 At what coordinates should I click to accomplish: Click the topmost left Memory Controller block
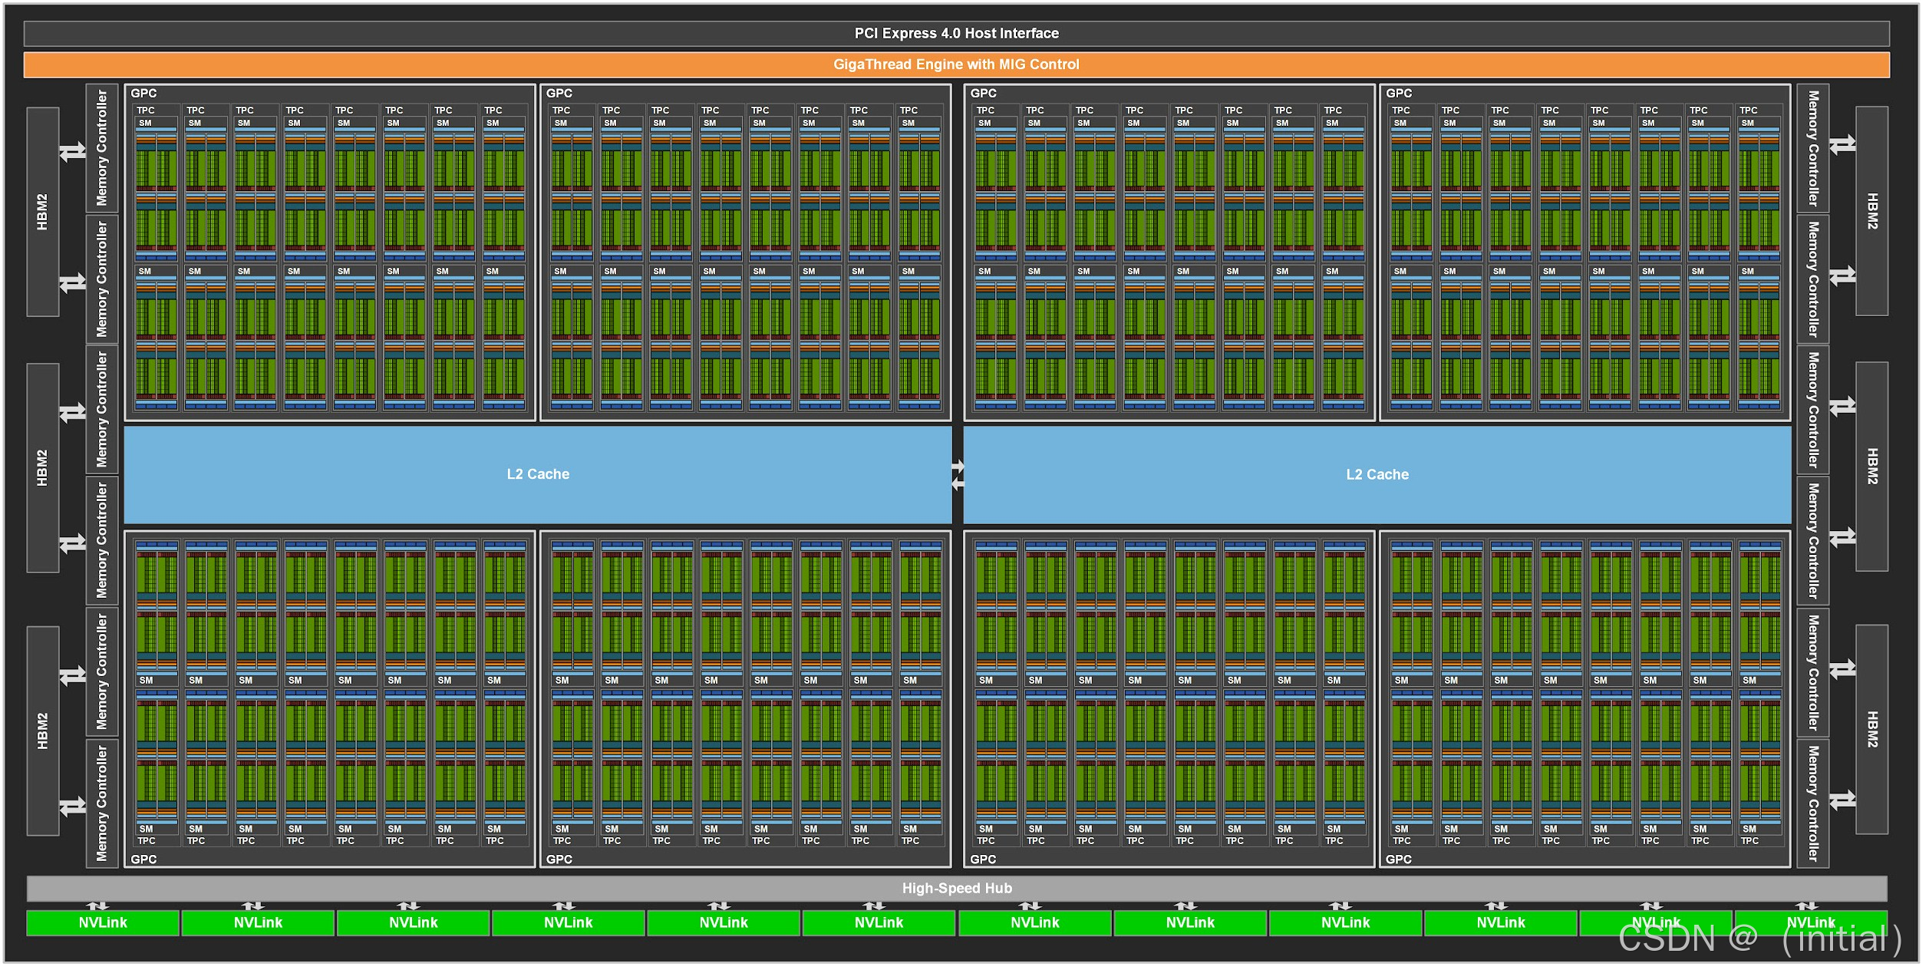(x=102, y=148)
